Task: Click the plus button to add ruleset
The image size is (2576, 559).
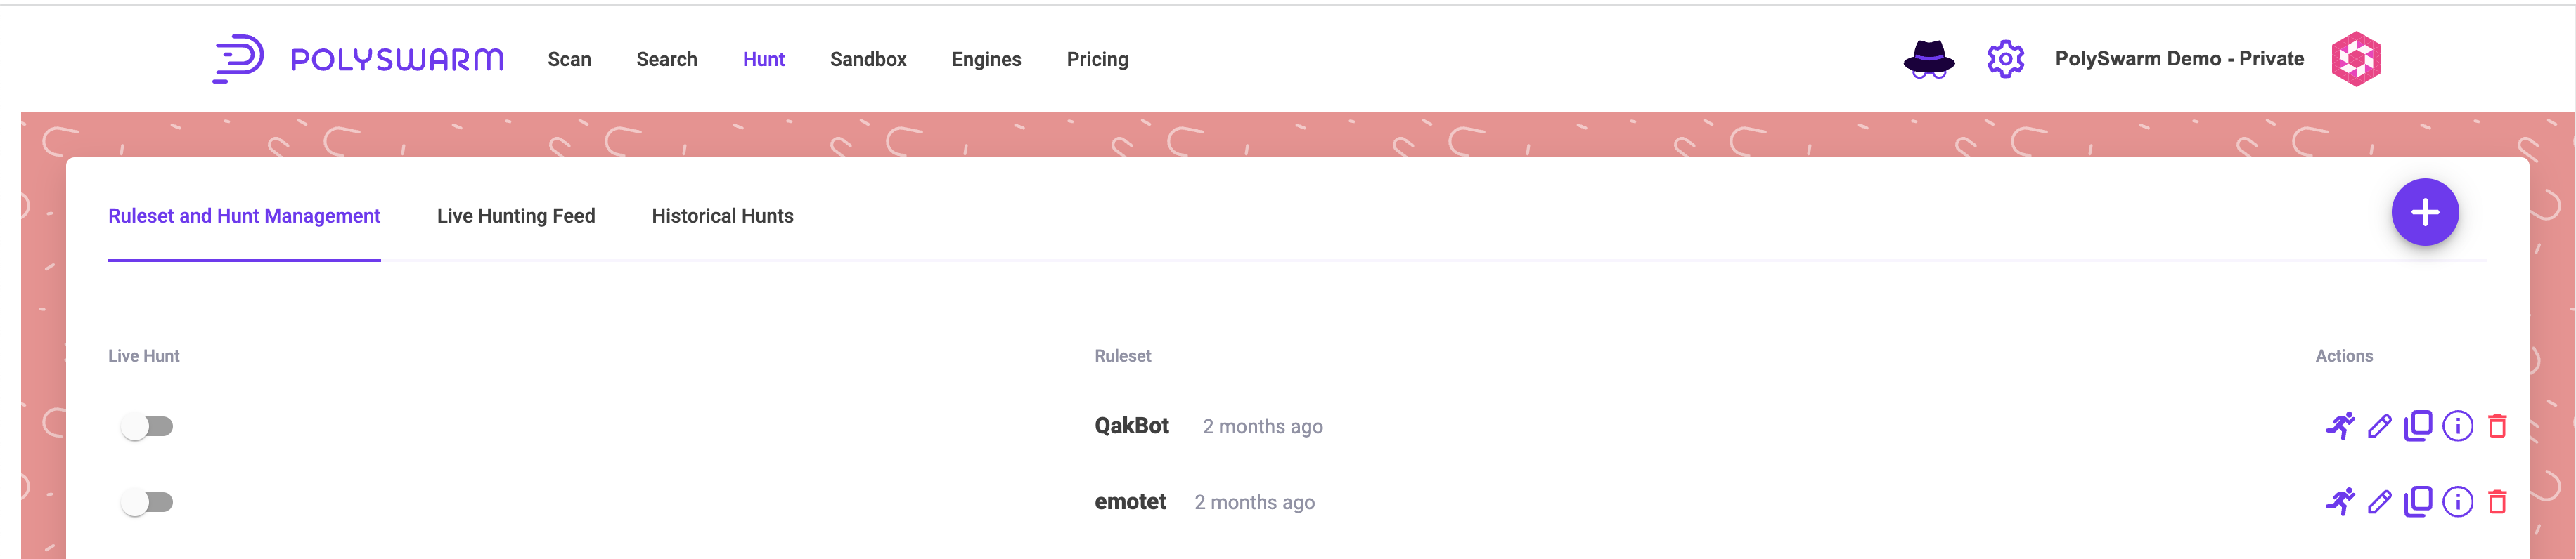Action: coord(2424,213)
